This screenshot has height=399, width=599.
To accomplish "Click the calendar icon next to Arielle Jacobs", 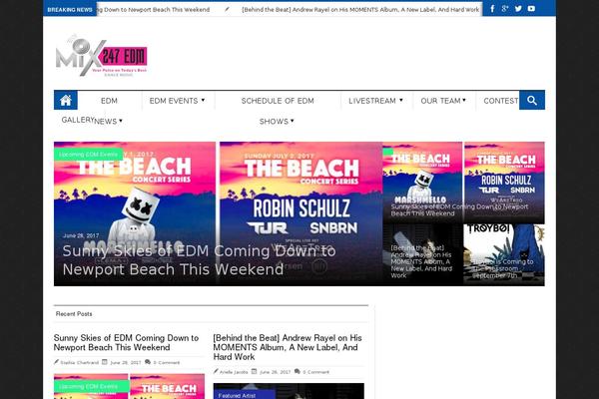I will point(254,371).
